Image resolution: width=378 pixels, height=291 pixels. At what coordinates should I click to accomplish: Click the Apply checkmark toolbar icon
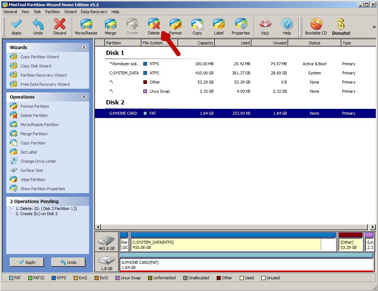point(16,27)
